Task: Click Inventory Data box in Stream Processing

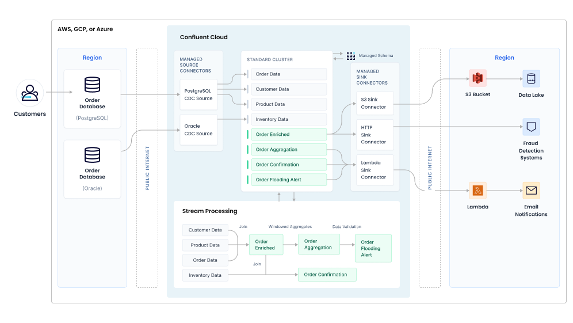Action: [x=205, y=275]
